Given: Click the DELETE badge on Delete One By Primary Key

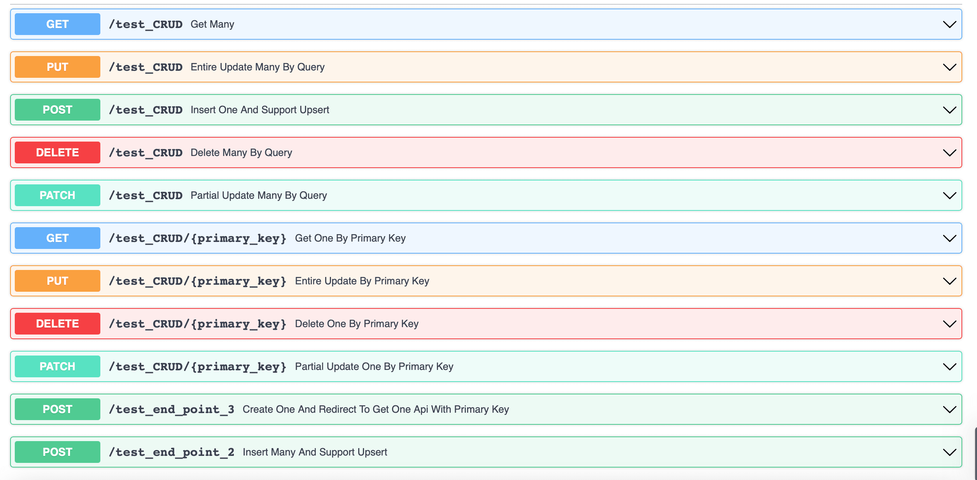Looking at the screenshot, I should pyautogui.click(x=57, y=323).
